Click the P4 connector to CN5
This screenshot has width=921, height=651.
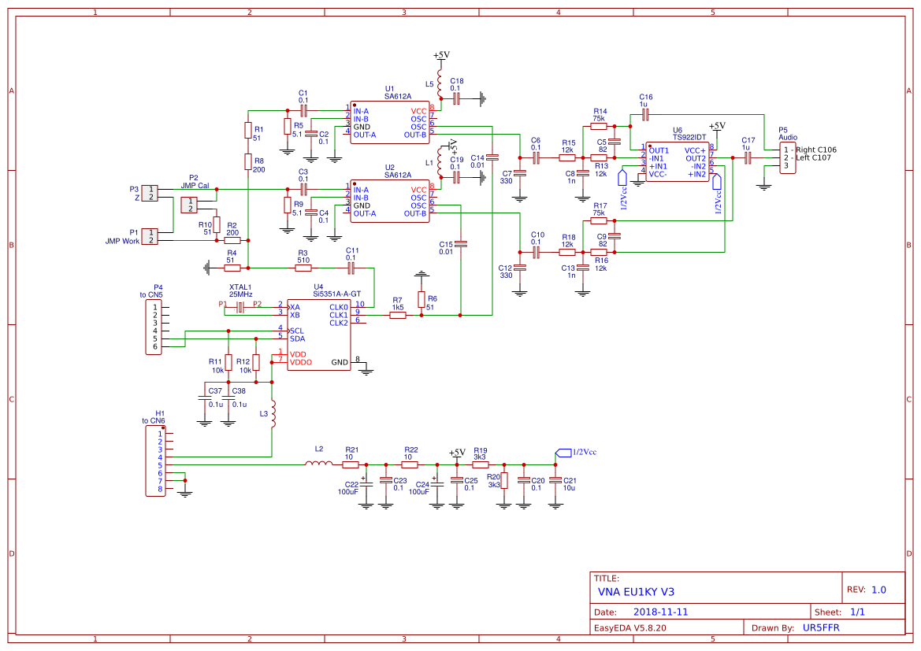pyautogui.click(x=155, y=327)
